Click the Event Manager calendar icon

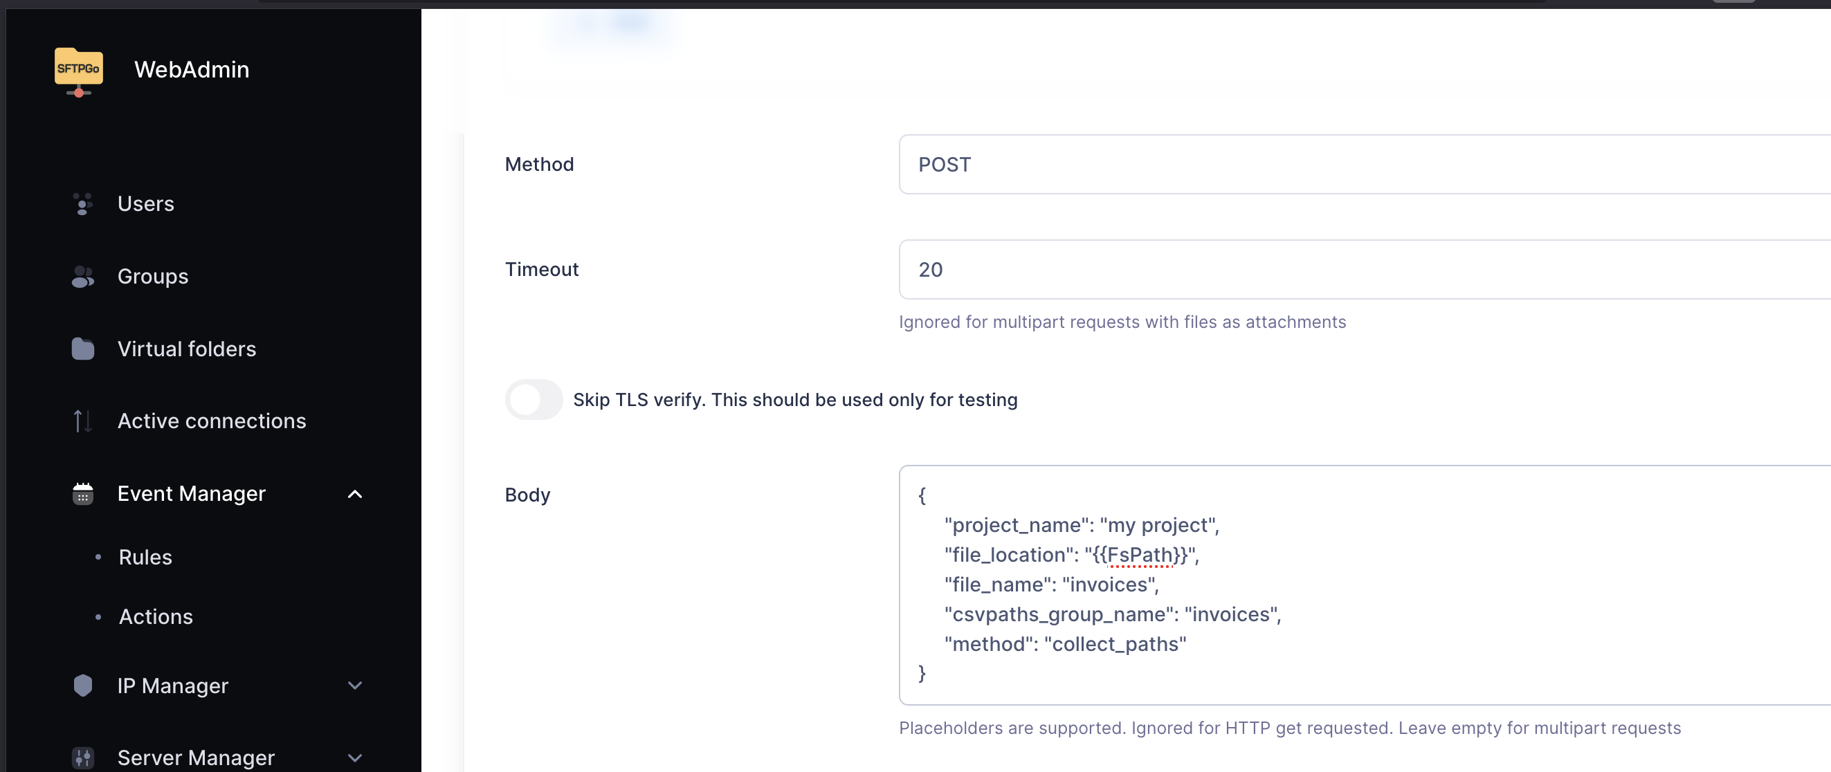tap(82, 493)
